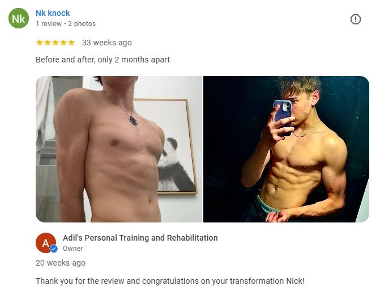Click the red 'A' owner avatar
The width and height of the screenshot is (380, 290).
(x=45, y=243)
